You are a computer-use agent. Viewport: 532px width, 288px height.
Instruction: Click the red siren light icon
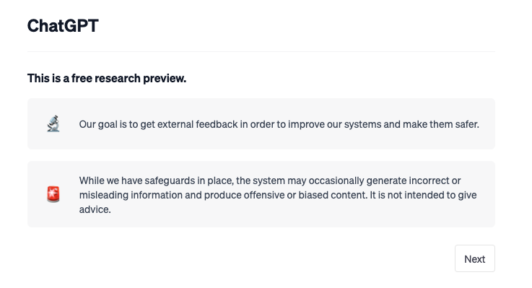pyautogui.click(x=53, y=194)
